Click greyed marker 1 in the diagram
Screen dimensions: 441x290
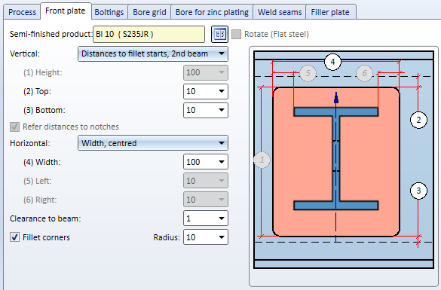262,160
